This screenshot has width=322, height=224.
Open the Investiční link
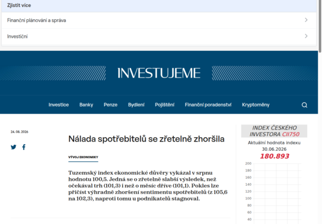pos(17,37)
